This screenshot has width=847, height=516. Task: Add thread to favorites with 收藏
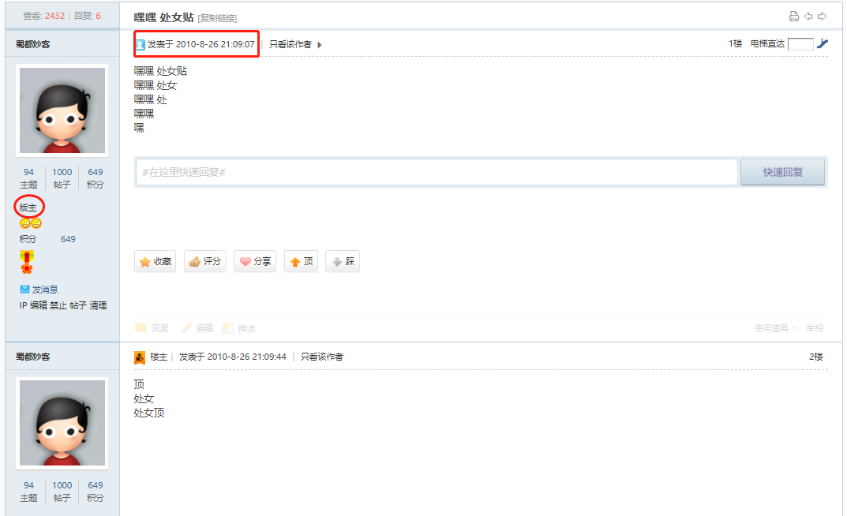coord(155,261)
